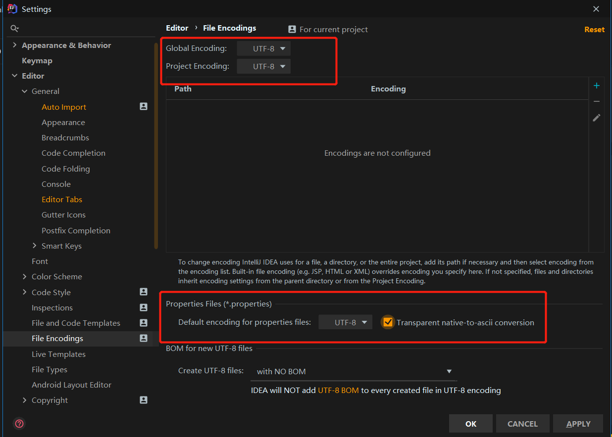Screen dimensions: 612x437
Task: Open default properties files encoding dropdown
Action: tap(346, 322)
